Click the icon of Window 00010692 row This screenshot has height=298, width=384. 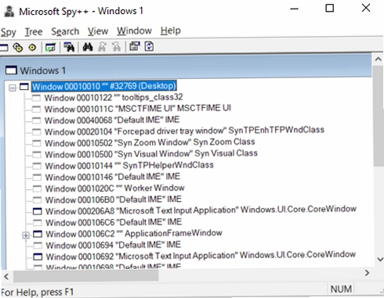tap(38, 257)
